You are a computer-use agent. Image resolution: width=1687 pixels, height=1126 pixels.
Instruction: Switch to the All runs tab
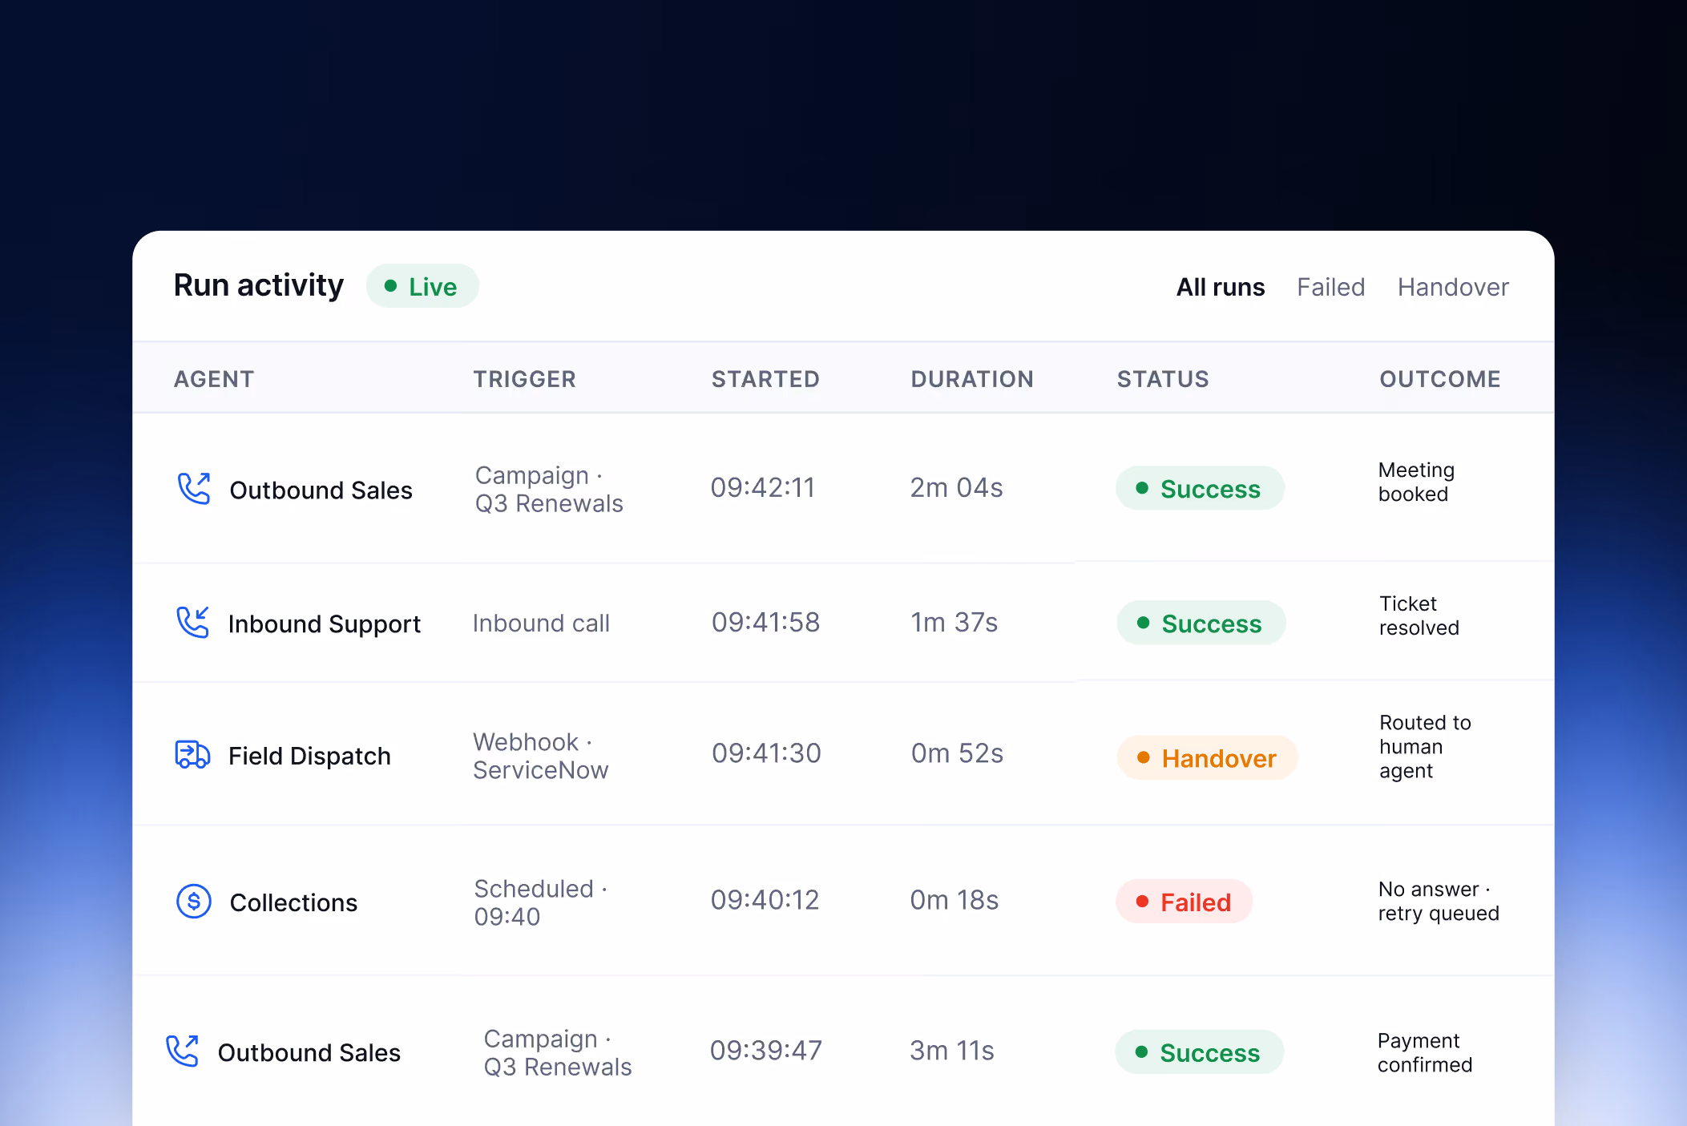pyautogui.click(x=1220, y=287)
